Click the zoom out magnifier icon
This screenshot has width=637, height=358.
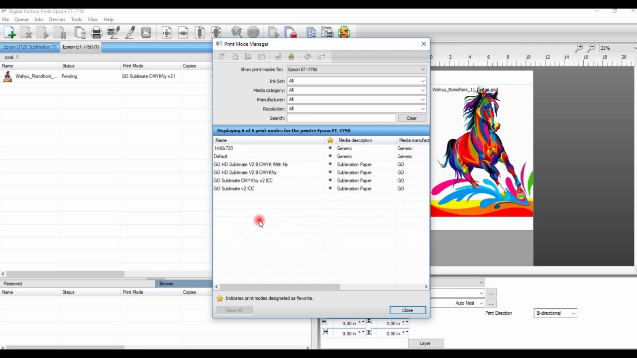(591, 48)
